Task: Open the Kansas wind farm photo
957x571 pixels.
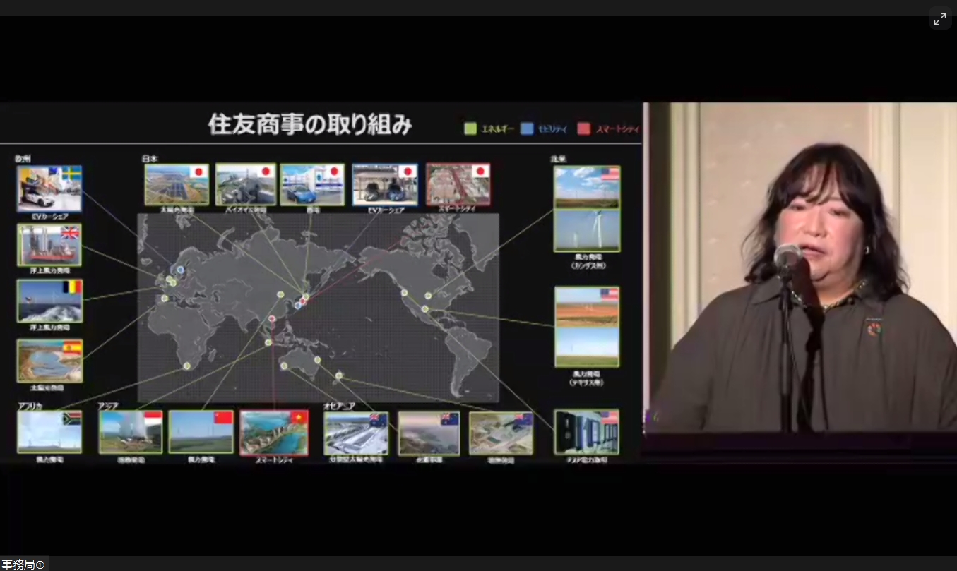Action: tap(587, 209)
